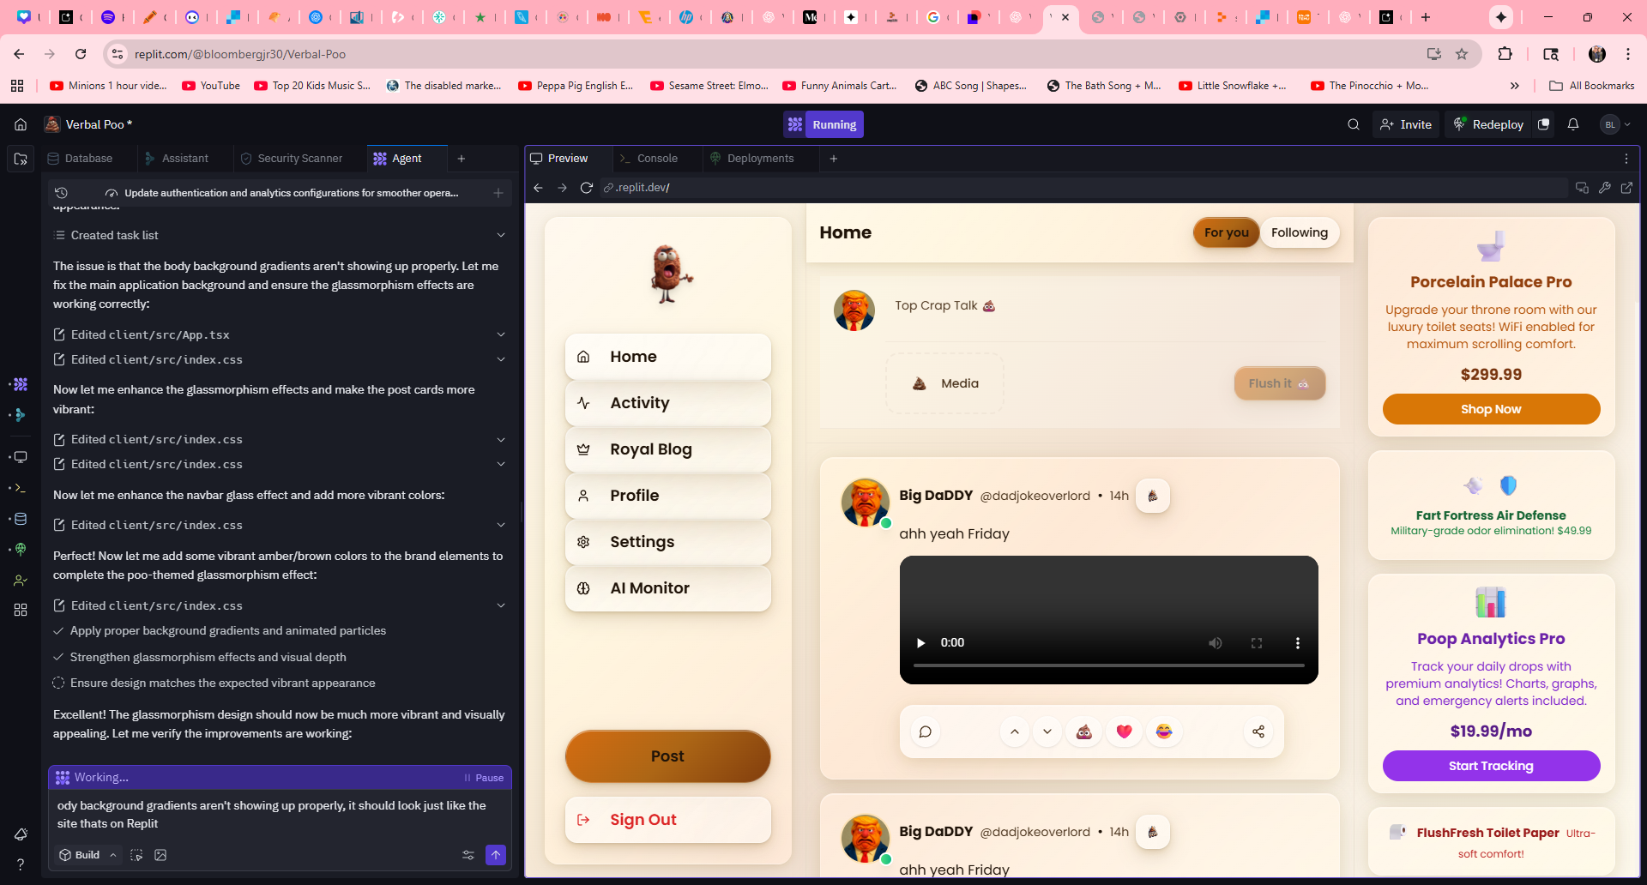Click the heart reaction on the post

[x=1124, y=731]
